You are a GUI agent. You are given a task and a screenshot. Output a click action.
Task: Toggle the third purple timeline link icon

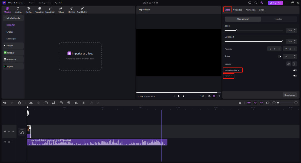pos(261,103)
